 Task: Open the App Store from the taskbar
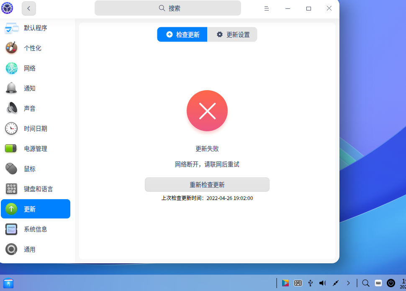pyautogui.click(x=285, y=283)
